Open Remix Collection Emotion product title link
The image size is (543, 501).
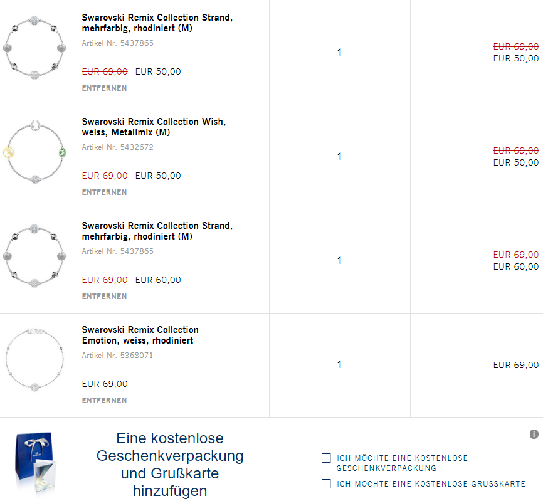click(x=140, y=335)
